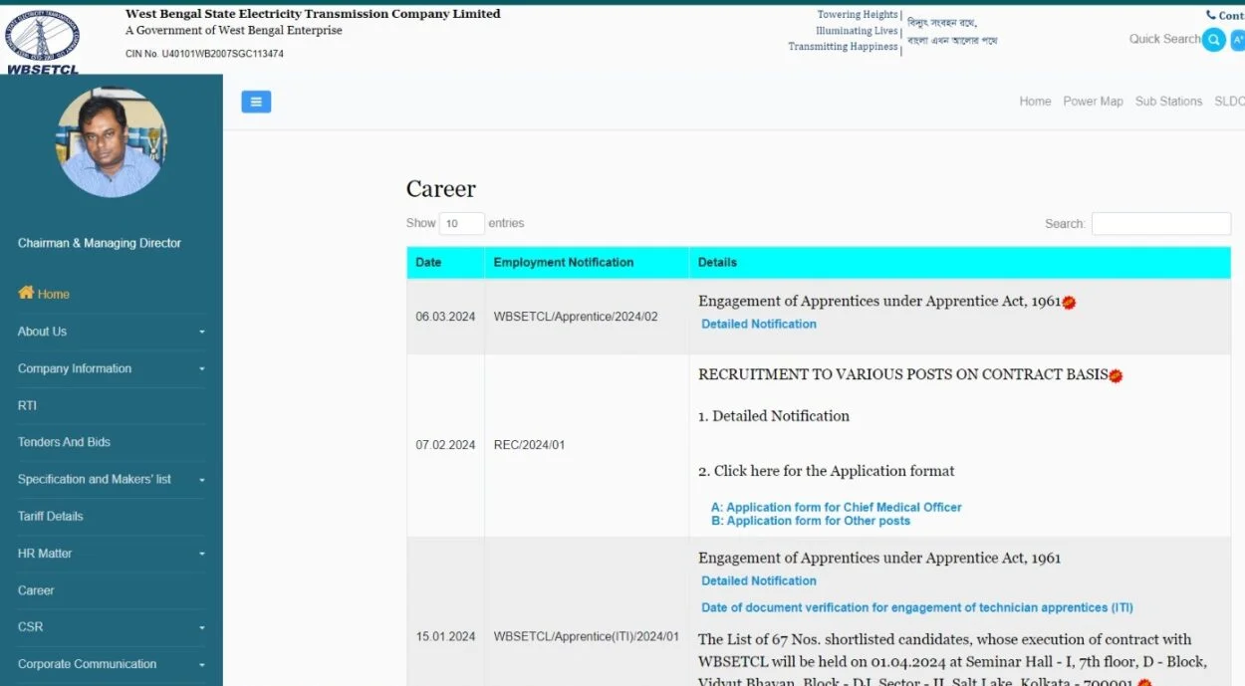Click Chairman & Managing Director photo
The width and height of the screenshot is (1245, 686).
(112, 141)
